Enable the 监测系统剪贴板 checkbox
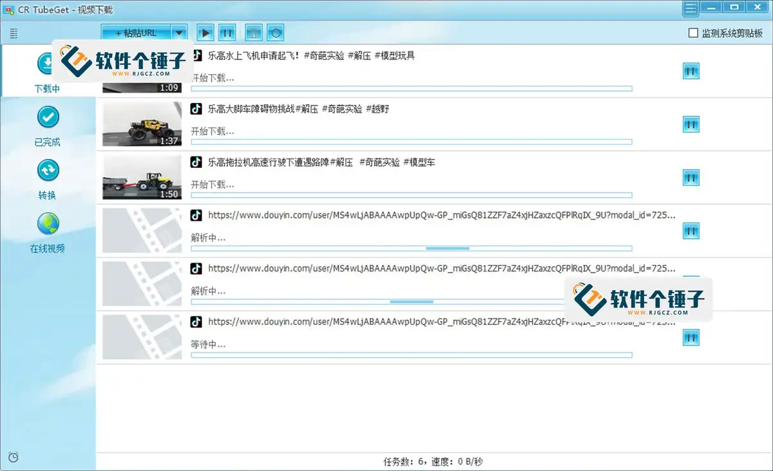 [693, 33]
